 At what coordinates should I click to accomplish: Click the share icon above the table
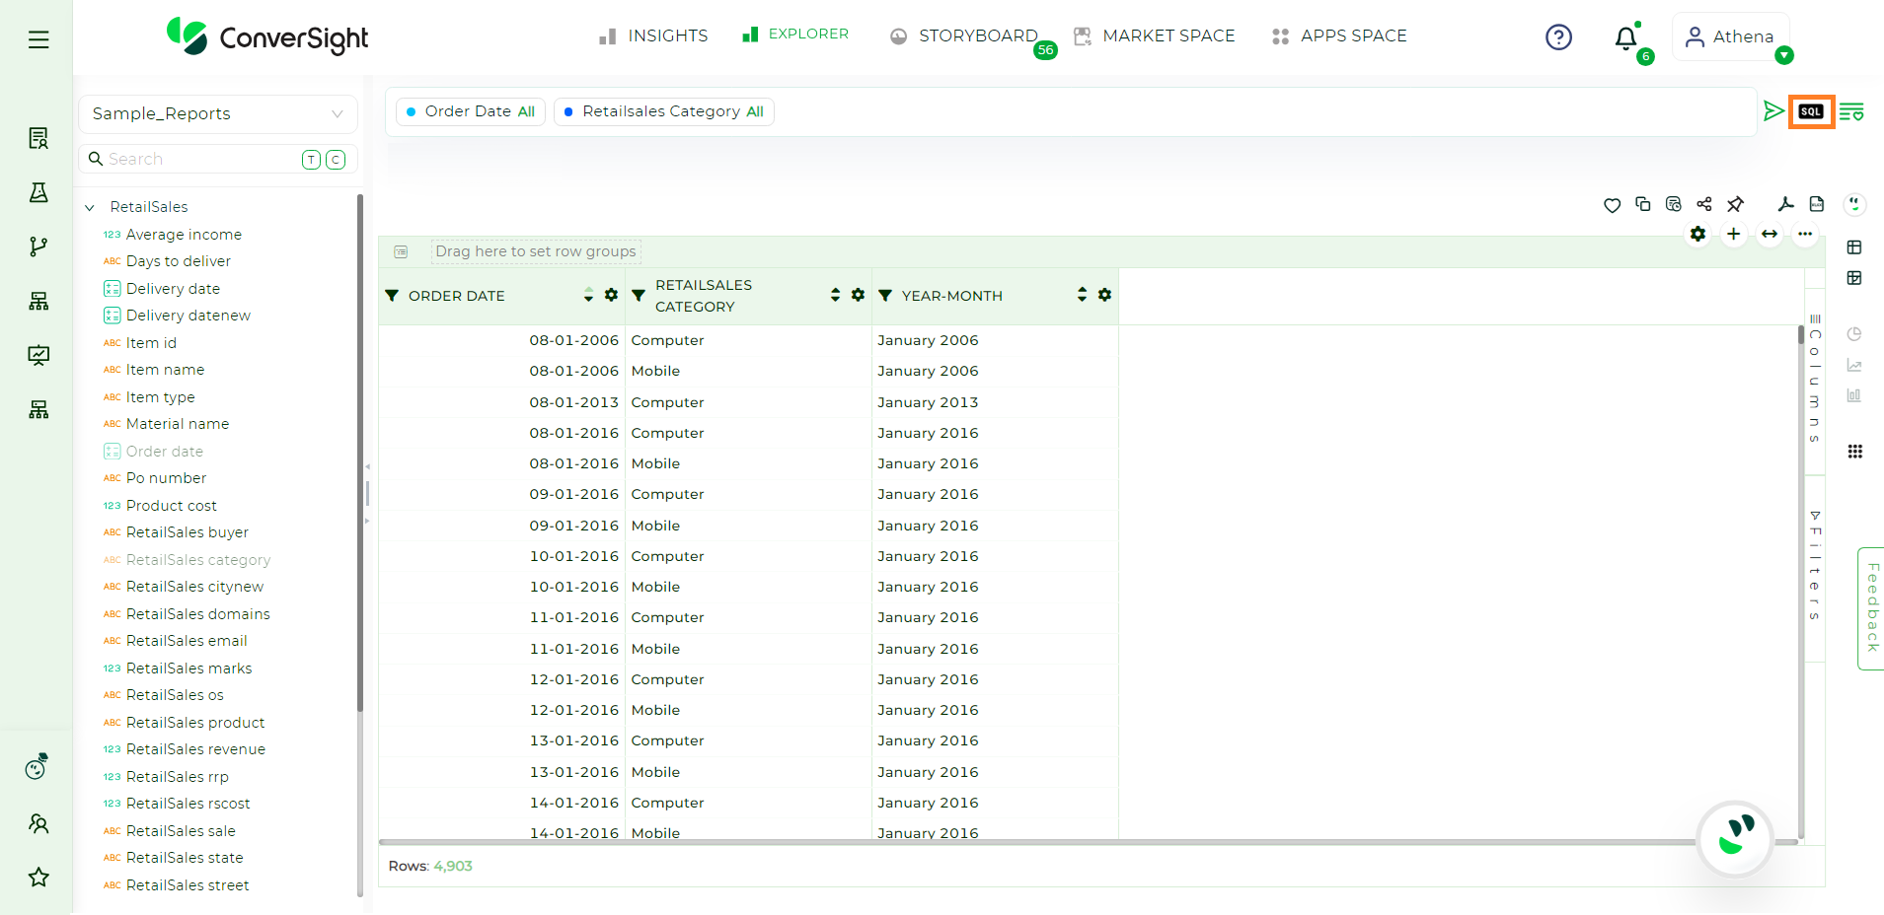pyautogui.click(x=1704, y=204)
